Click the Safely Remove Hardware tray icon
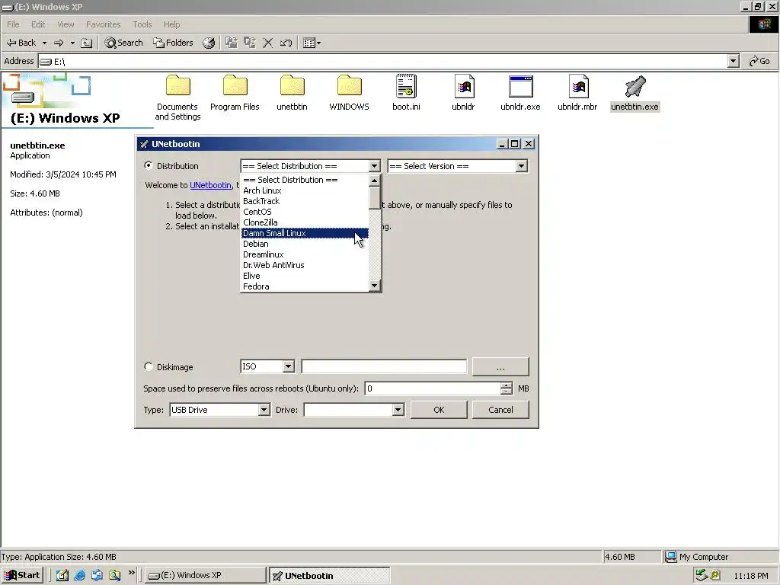The width and height of the screenshot is (780, 585). coord(702,576)
